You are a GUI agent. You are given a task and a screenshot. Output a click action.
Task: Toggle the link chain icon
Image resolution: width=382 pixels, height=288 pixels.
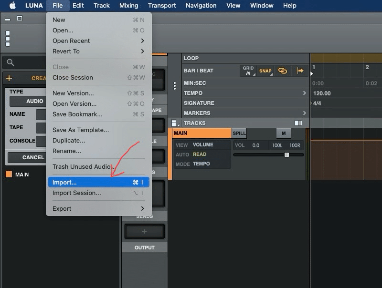283,71
